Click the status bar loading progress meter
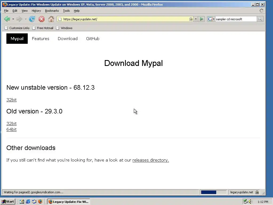 (214, 192)
